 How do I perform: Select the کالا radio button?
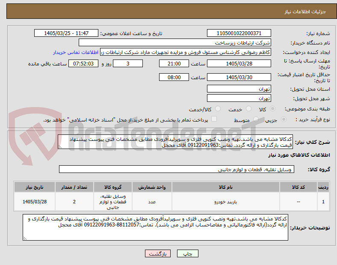point(272,109)
